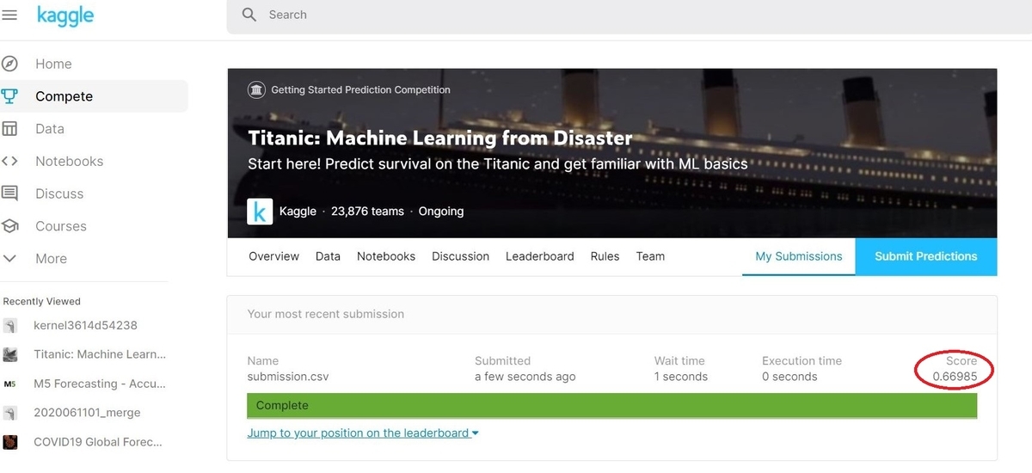This screenshot has width=1032, height=473.
Task: Click the 0.66985 score value
Action: click(955, 377)
